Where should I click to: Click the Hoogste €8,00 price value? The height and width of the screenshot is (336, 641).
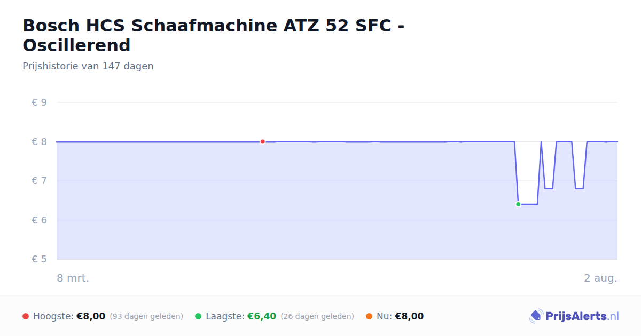point(91,316)
